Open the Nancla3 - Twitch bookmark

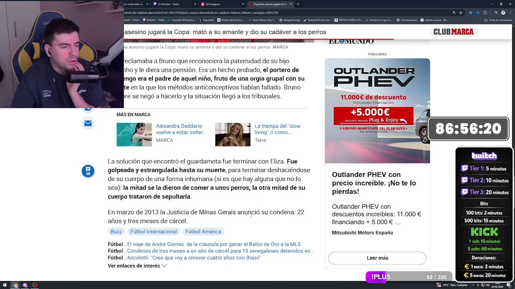153,20
